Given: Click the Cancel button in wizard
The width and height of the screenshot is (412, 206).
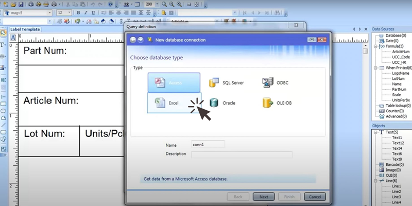Looking at the screenshot, I should coord(315,197).
